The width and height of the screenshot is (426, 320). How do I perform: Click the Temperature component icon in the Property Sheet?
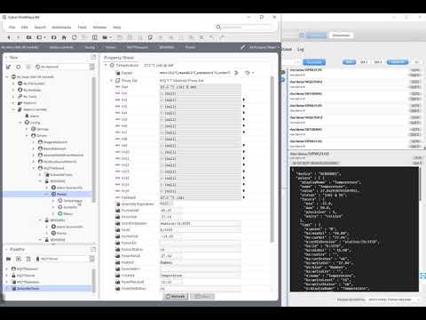[x=112, y=65]
